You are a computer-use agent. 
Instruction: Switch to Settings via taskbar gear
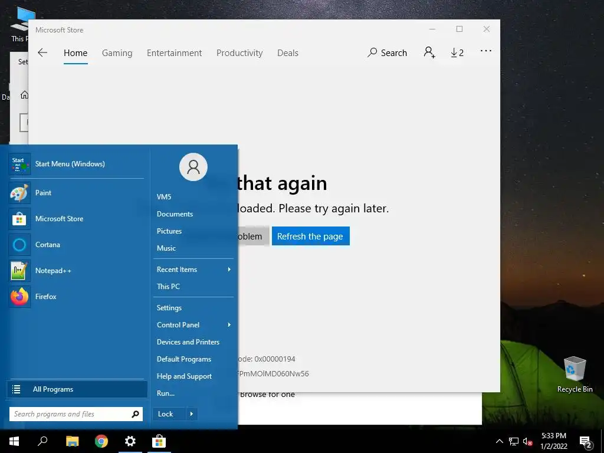(130, 441)
